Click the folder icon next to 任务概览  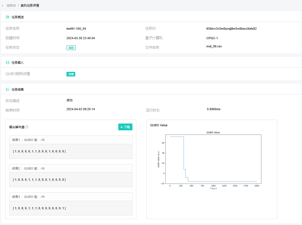pos(8,17)
